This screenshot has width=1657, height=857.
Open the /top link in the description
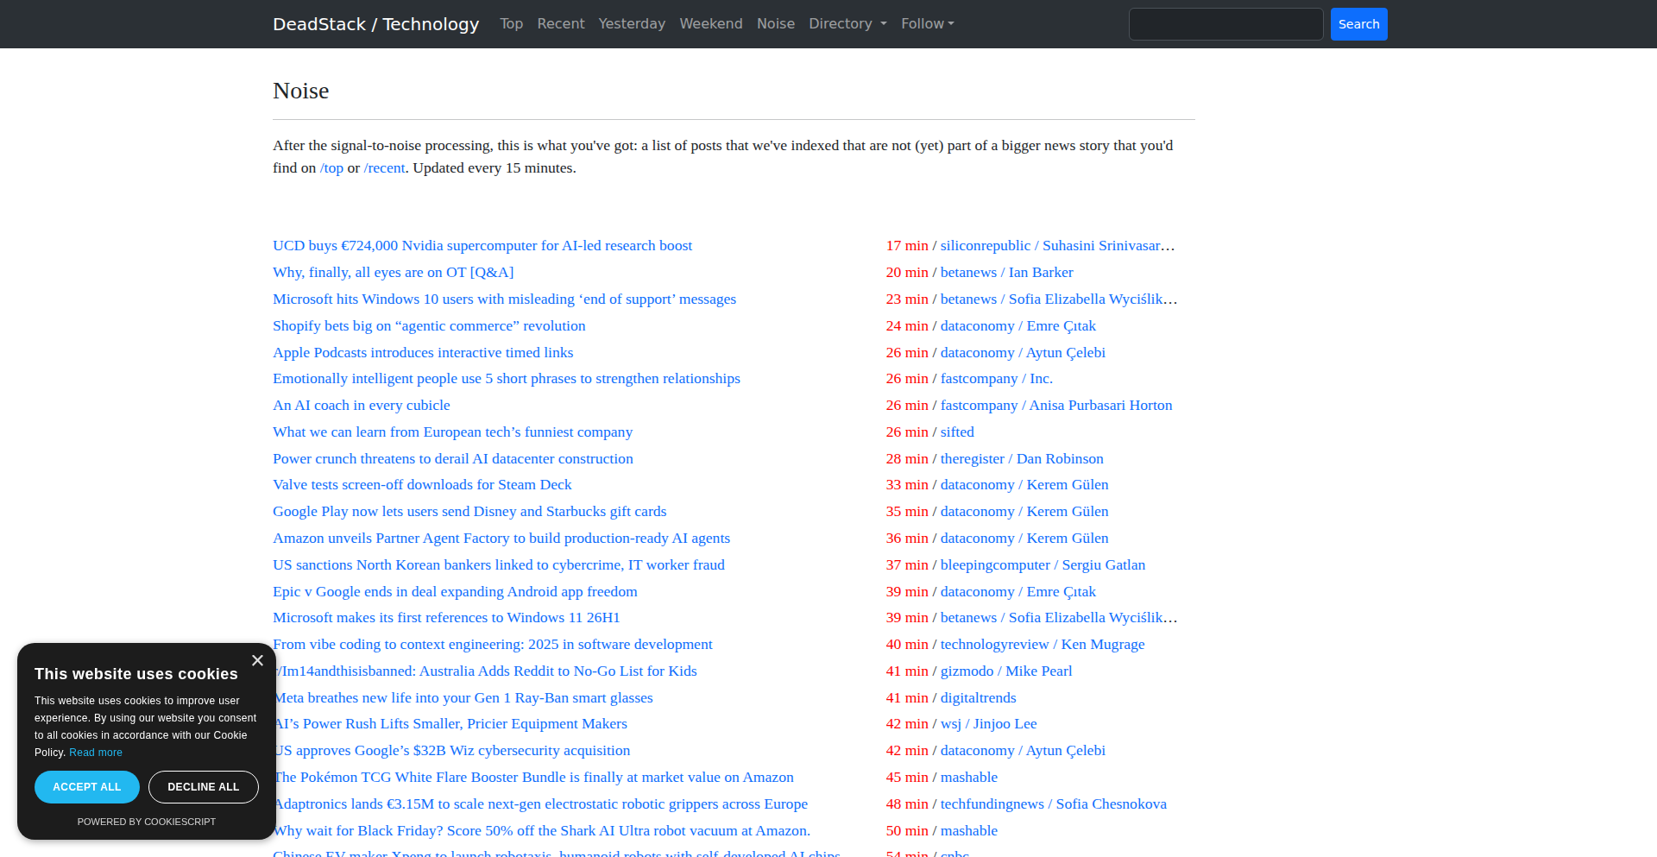tap(331, 167)
